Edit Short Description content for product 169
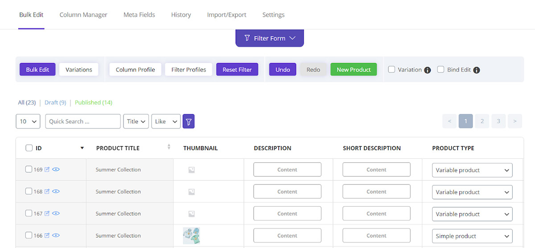The image size is (535, 248). tap(376, 169)
